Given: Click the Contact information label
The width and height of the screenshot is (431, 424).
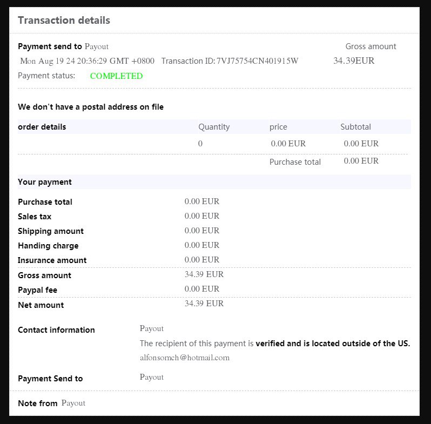Looking at the screenshot, I should pyautogui.click(x=56, y=330).
